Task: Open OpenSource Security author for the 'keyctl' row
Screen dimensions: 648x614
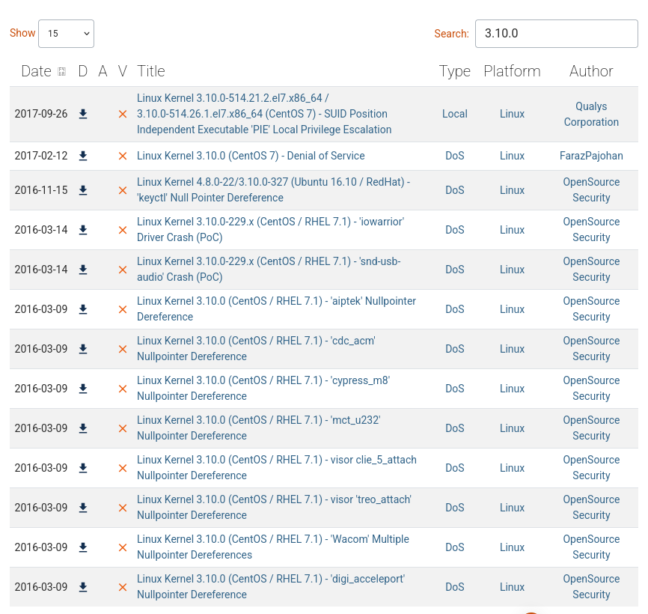Action: click(591, 189)
